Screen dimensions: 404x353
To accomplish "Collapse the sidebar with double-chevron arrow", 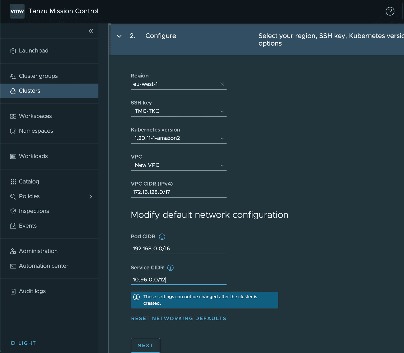I will tap(91, 31).
